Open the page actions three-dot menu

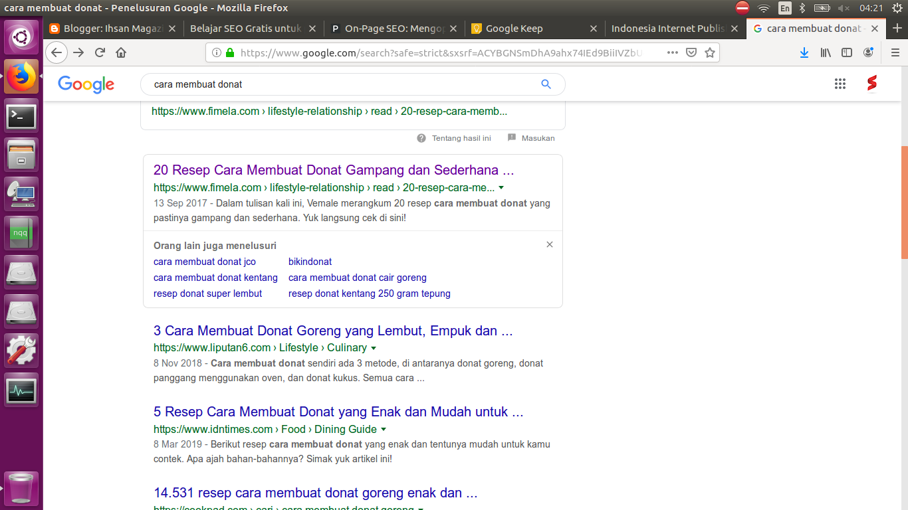click(x=673, y=52)
